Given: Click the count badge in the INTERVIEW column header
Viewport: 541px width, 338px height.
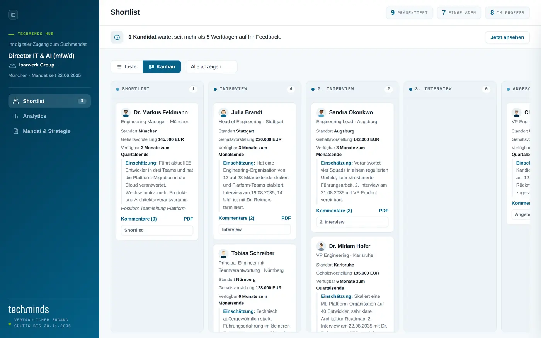Looking at the screenshot, I should 291,89.
